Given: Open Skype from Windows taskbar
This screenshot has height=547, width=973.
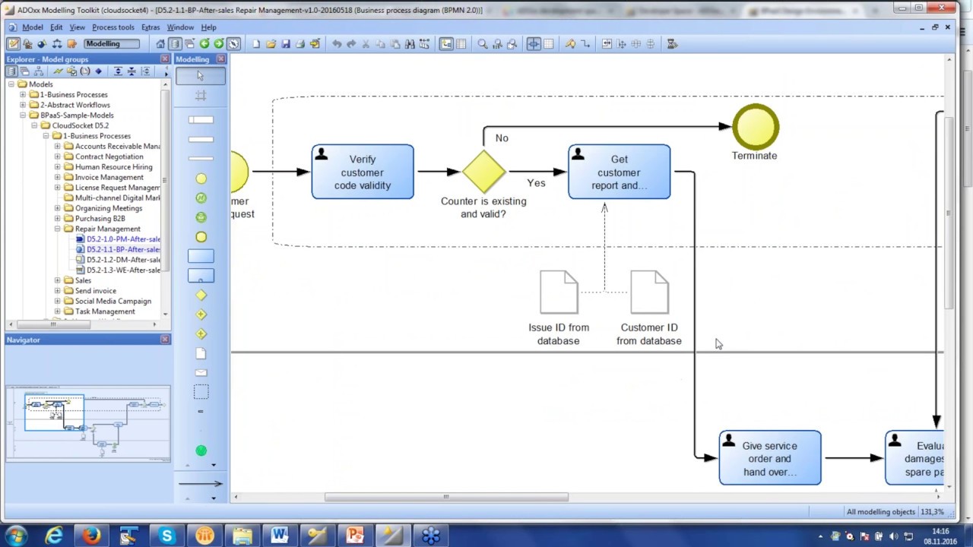Looking at the screenshot, I should [166, 536].
